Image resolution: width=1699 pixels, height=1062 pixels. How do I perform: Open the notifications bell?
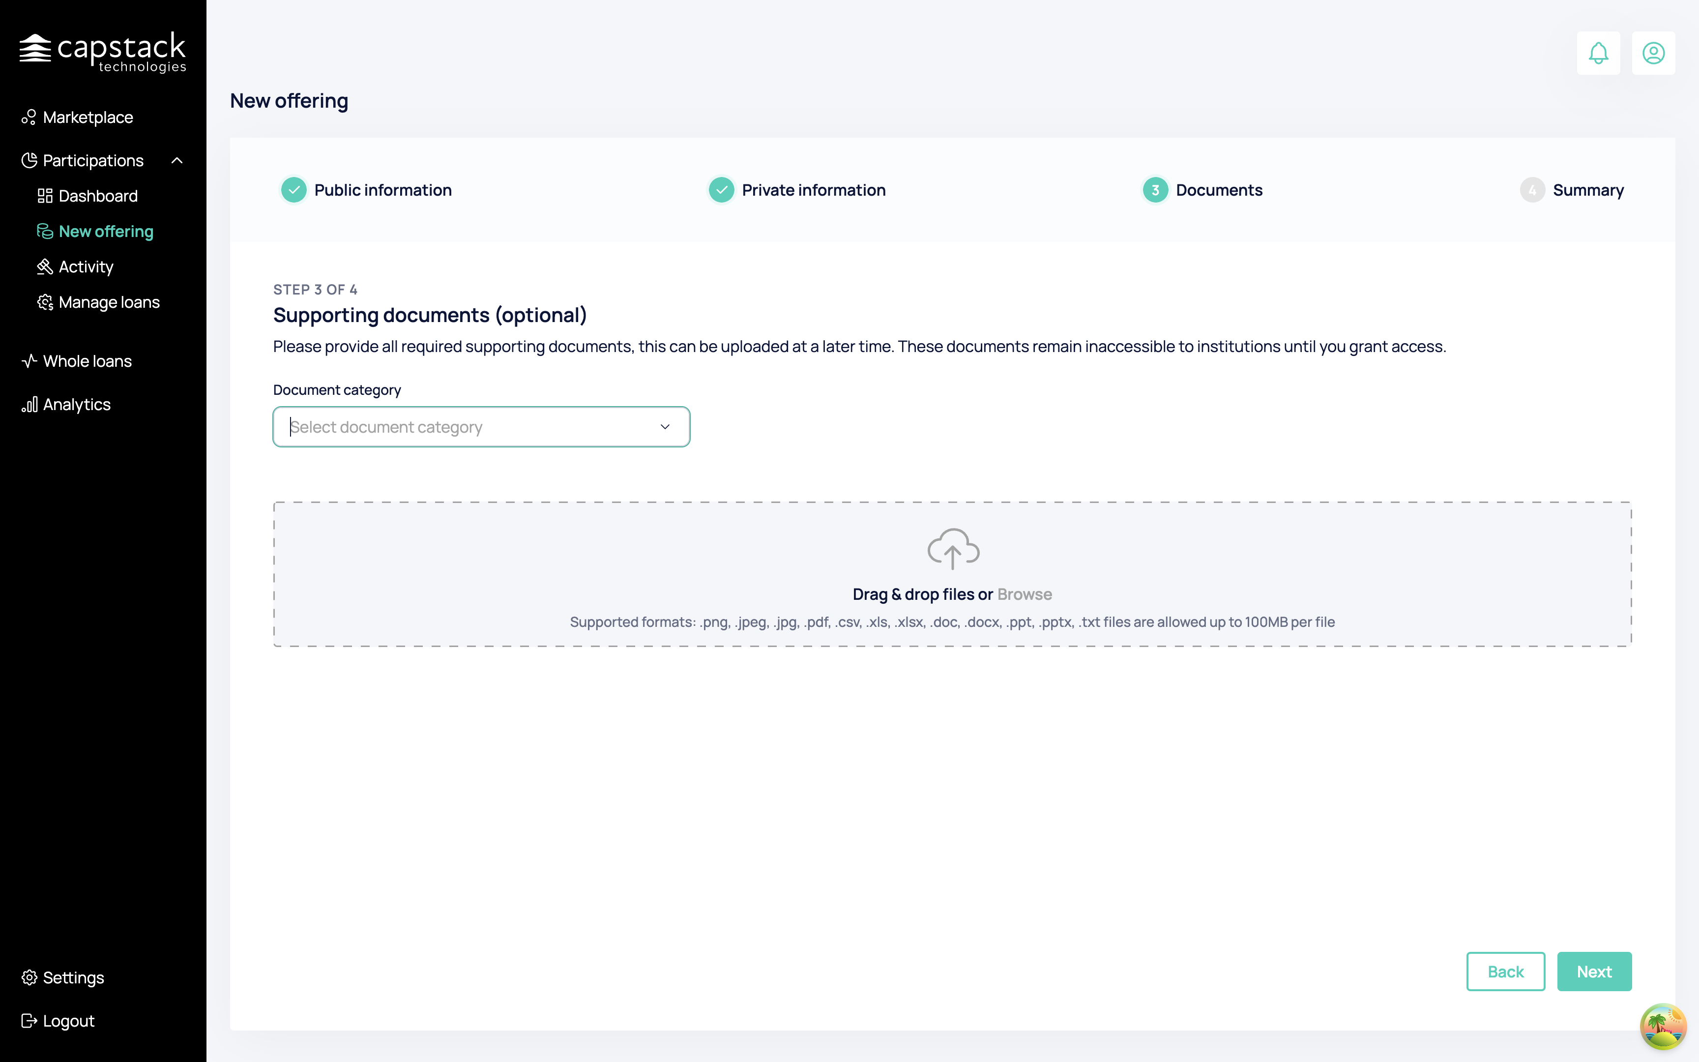(1598, 53)
